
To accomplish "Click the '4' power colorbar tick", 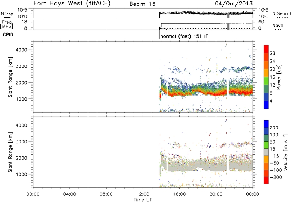I will click(x=271, y=101).
